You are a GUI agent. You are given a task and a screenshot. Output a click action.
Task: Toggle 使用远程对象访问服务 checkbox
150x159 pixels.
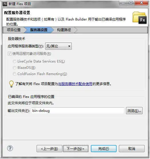9,54
